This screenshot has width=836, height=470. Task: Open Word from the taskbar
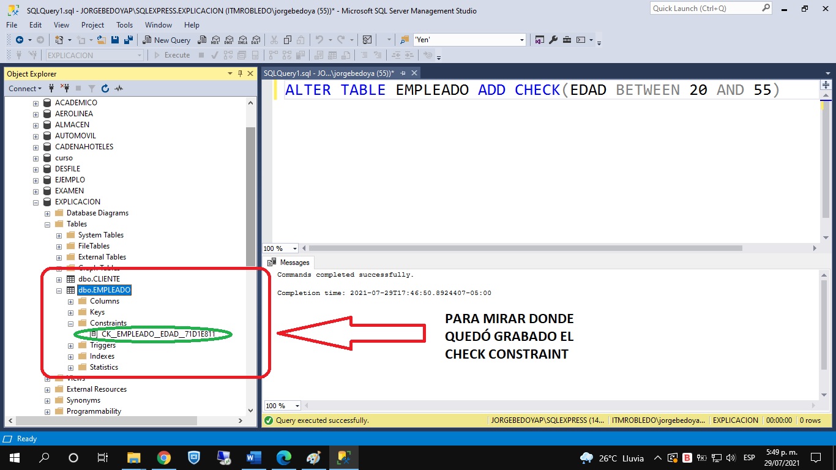tap(253, 458)
